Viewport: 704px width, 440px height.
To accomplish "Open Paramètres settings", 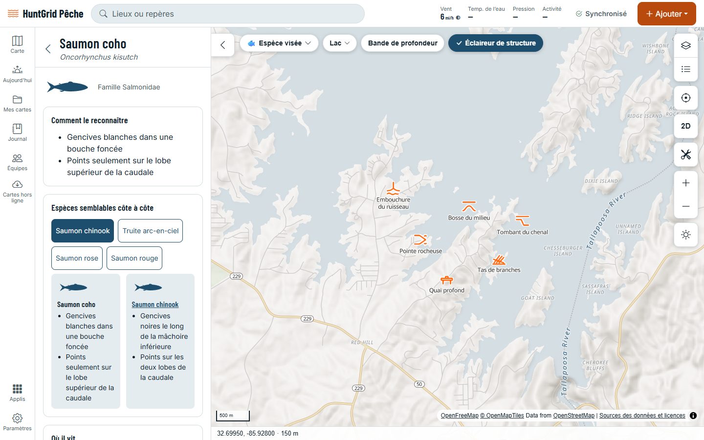I will tap(17, 422).
